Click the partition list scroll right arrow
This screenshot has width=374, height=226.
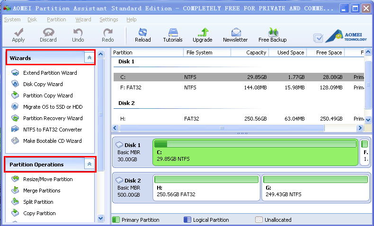pos(360,128)
